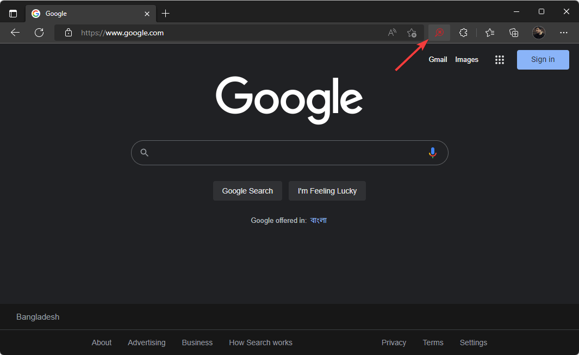Open the Business footer link
Viewport: 579px width, 355px height.
[x=197, y=342]
